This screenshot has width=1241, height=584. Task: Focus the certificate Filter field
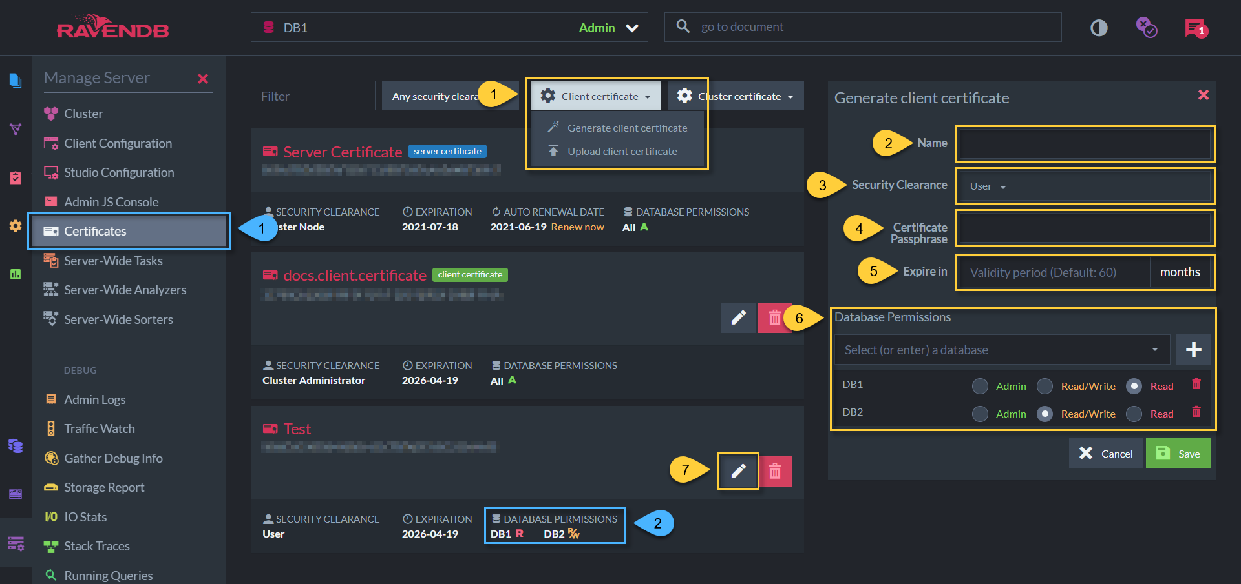313,96
